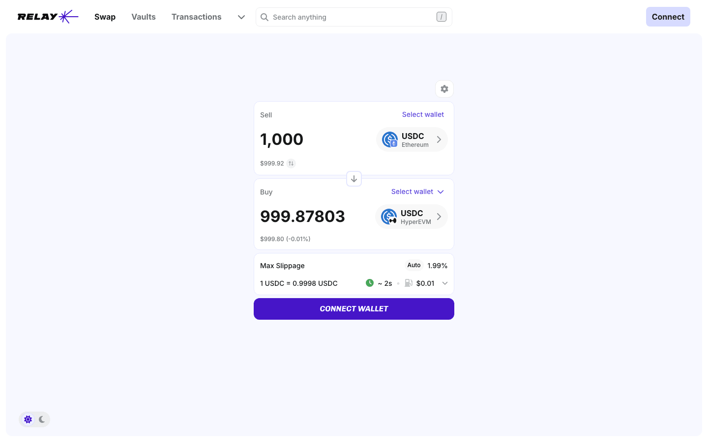
Task: Click Select wallet link in Sell section
Action: pyautogui.click(x=423, y=114)
